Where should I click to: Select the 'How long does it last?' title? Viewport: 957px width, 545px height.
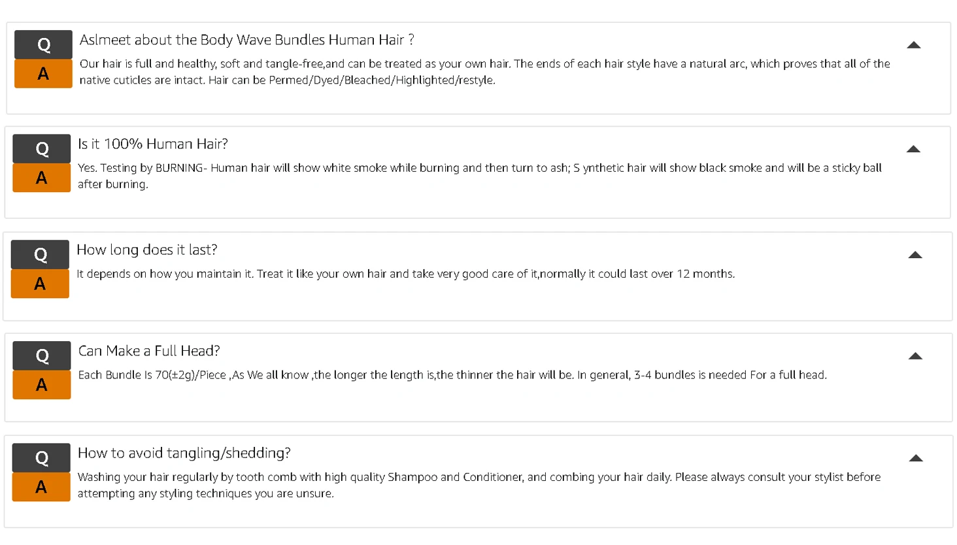click(x=147, y=250)
